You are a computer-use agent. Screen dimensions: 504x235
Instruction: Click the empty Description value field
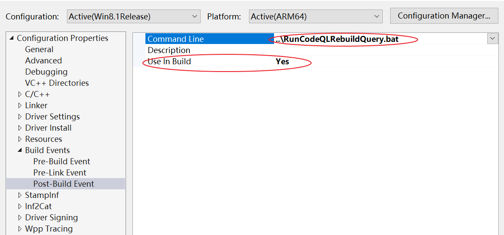point(386,50)
